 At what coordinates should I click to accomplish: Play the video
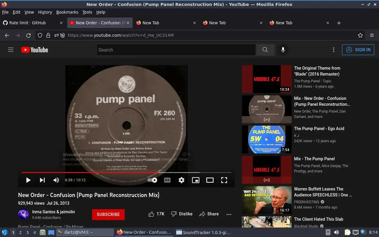tap(28, 180)
